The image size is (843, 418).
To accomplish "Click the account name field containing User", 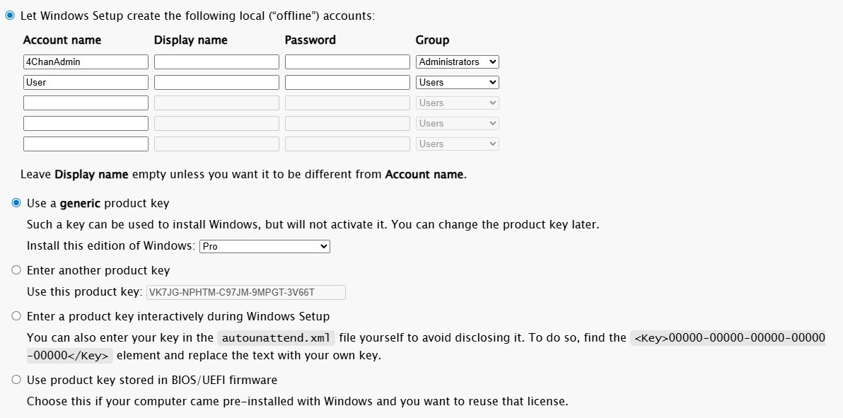I will point(86,82).
